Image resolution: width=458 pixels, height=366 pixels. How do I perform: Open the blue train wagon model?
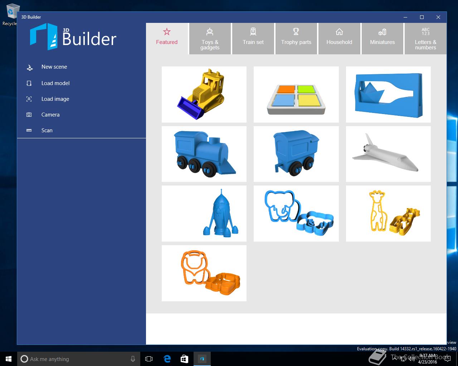(296, 154)
